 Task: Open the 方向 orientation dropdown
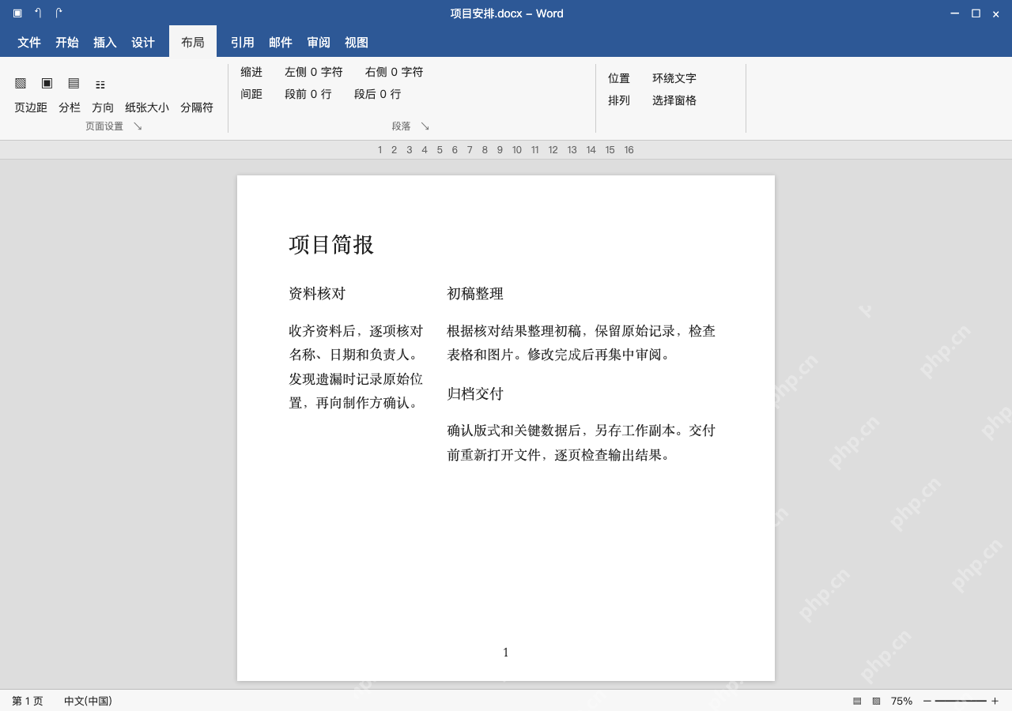pyautogui.click(x=103, y=107)
